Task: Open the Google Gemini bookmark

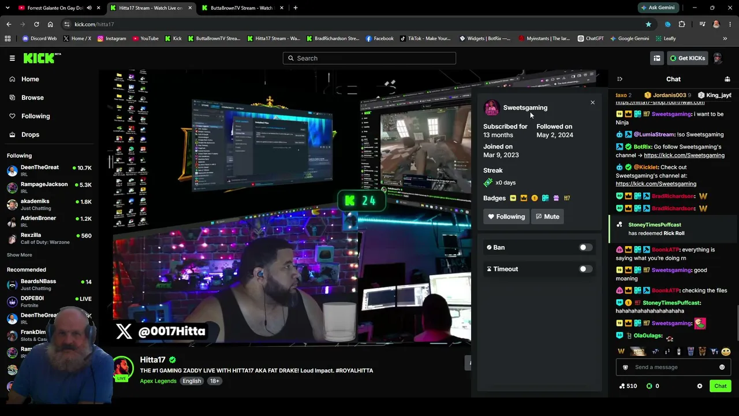Action: (x=629, y=39)
